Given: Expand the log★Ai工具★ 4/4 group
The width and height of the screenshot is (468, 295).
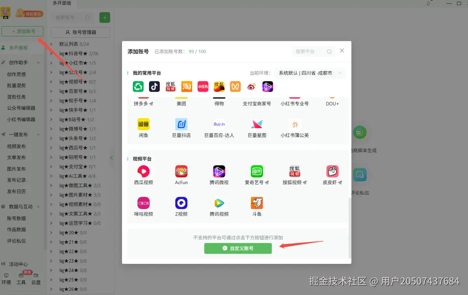Looking at the screenshot, I should 51,176.
